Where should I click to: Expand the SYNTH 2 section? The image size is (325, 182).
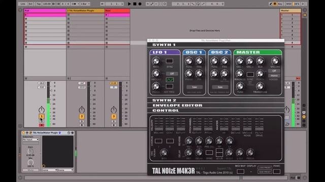point(216,100)
